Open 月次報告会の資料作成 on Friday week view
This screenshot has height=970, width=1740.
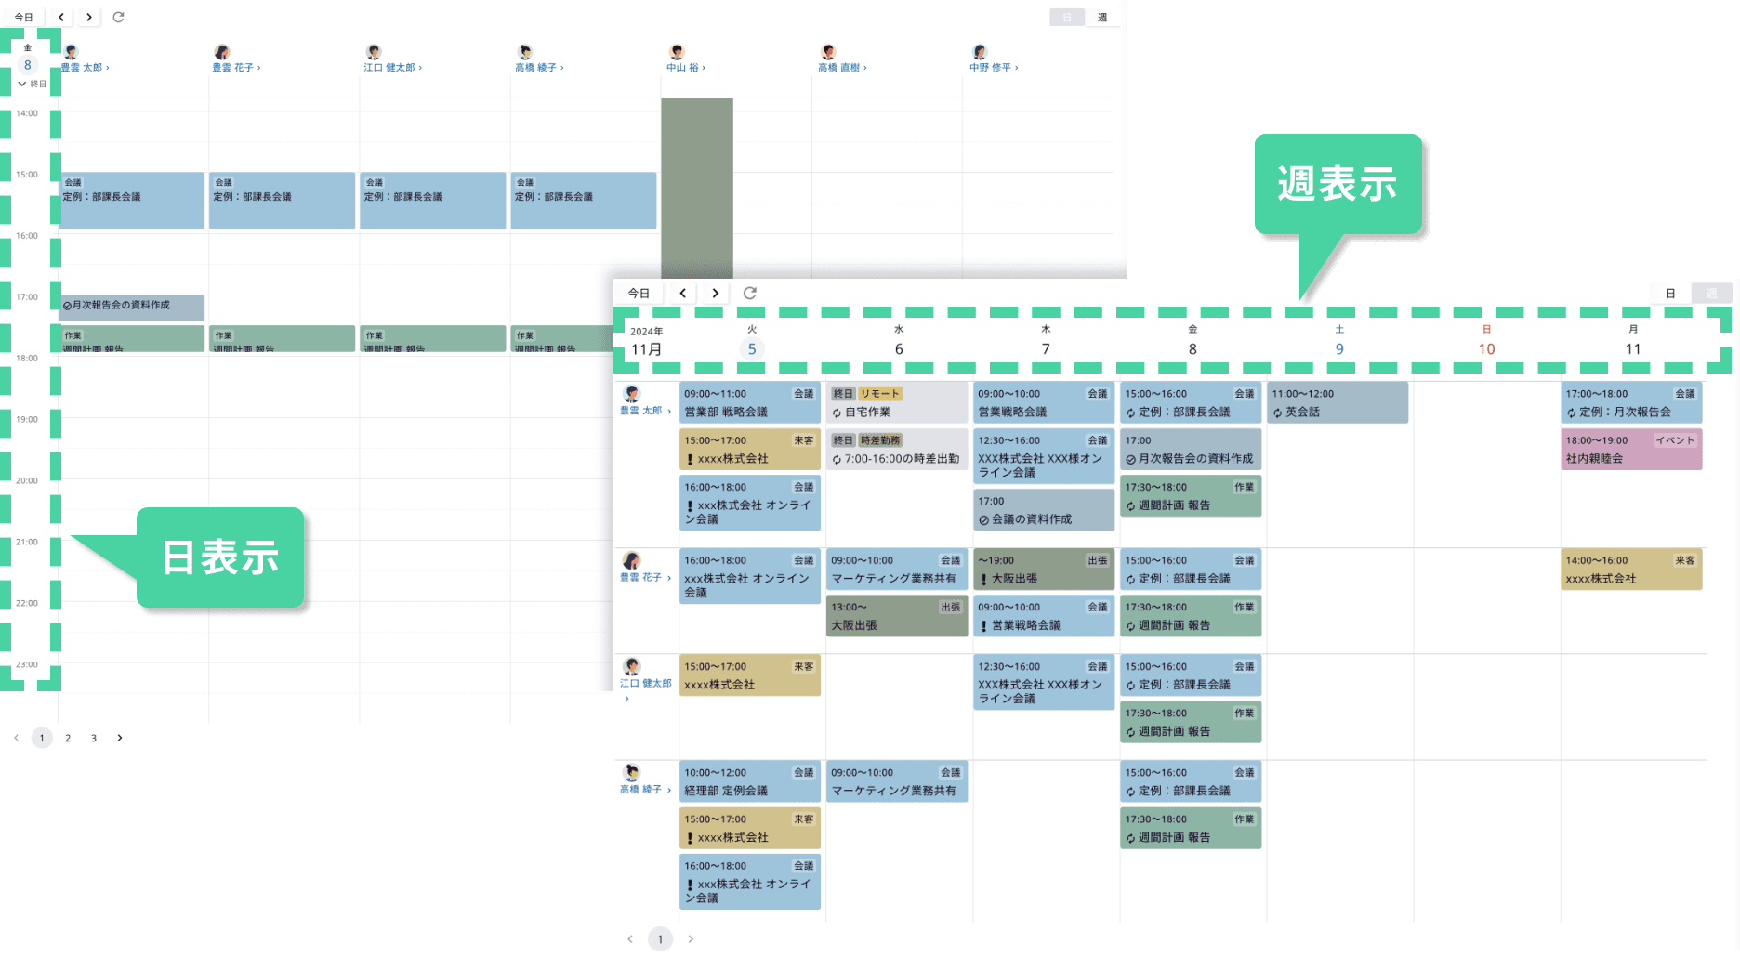1191,449
